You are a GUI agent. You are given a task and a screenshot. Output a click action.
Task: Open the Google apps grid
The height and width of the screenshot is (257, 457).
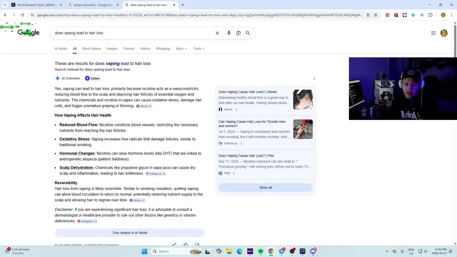tap(433, 33)
